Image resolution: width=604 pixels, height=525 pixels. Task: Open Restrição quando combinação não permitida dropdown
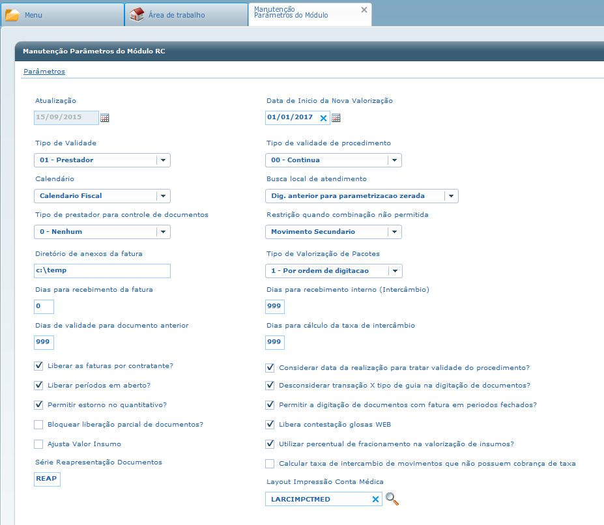coord(334,232)
